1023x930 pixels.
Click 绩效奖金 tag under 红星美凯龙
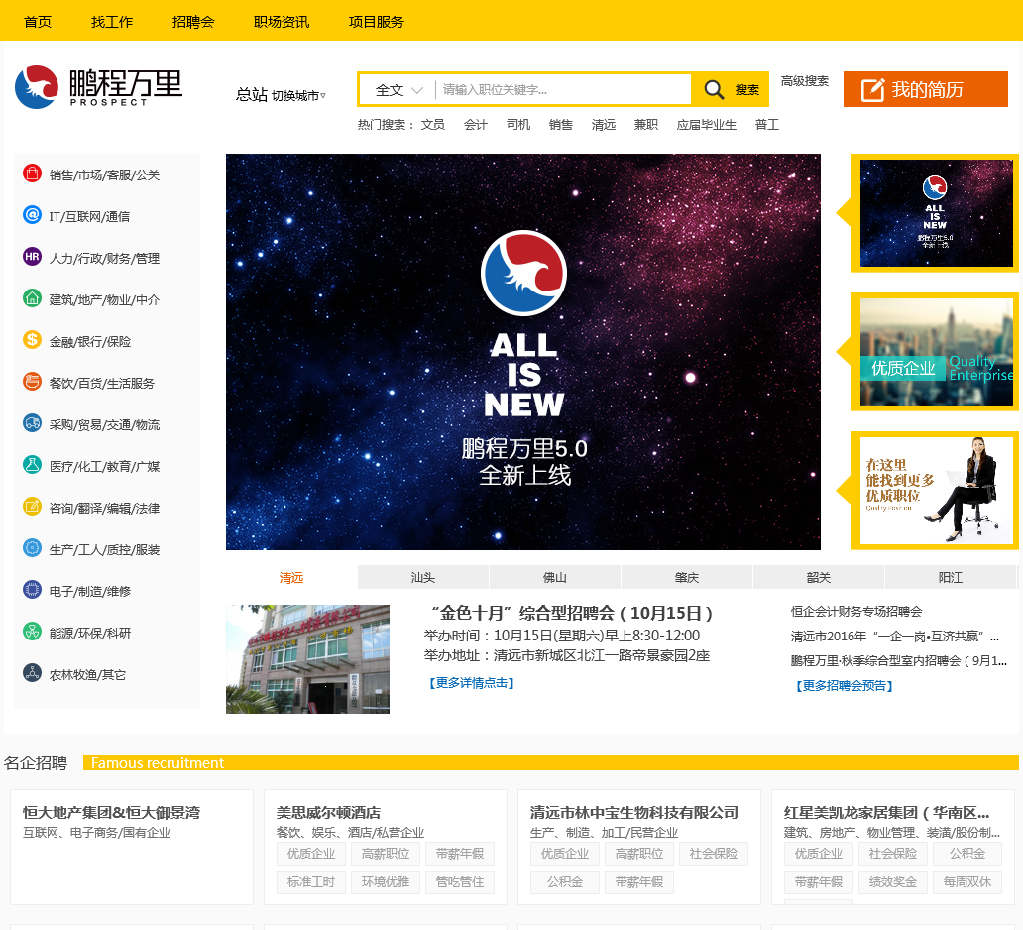pyautogui.click(x=892, y=882)
